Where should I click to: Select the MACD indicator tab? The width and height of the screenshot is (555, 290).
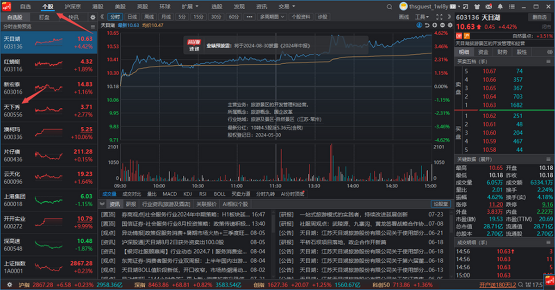coord(169,194)
